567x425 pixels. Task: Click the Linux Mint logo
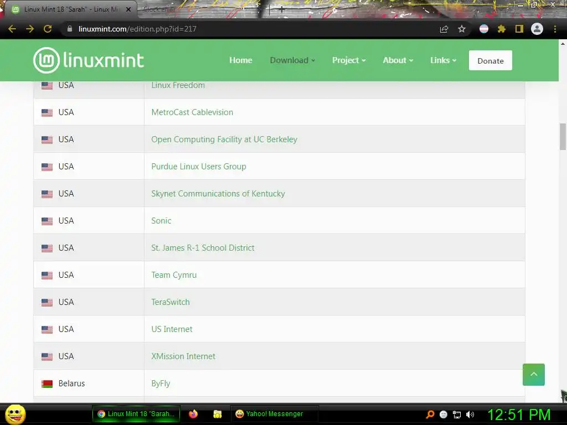point(89,60)
